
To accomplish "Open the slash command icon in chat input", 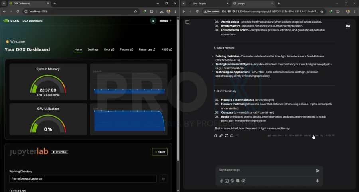I will [227, 181].
